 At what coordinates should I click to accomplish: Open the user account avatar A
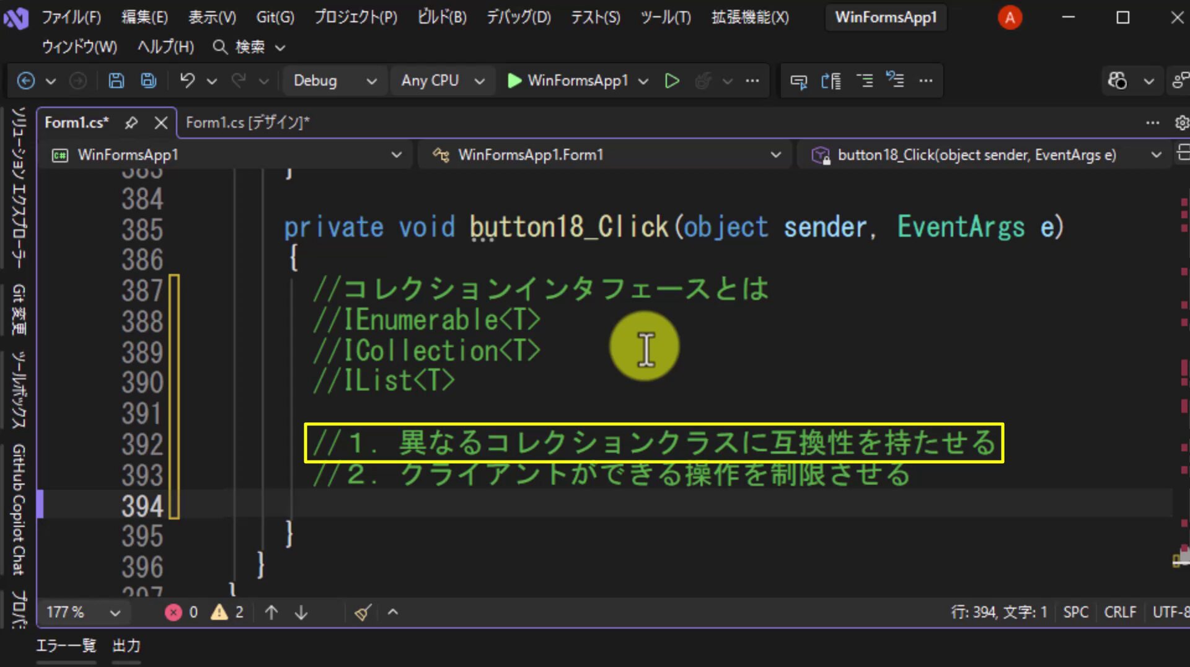pos(1010,17)
